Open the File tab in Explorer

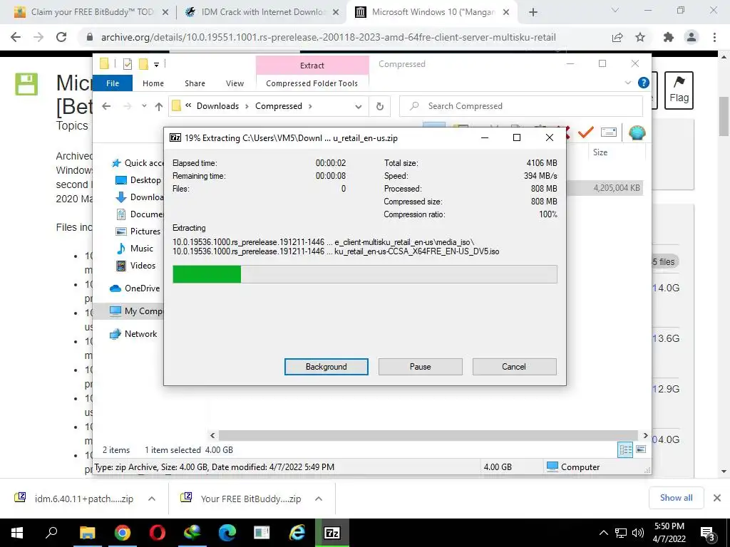[113, 83]
